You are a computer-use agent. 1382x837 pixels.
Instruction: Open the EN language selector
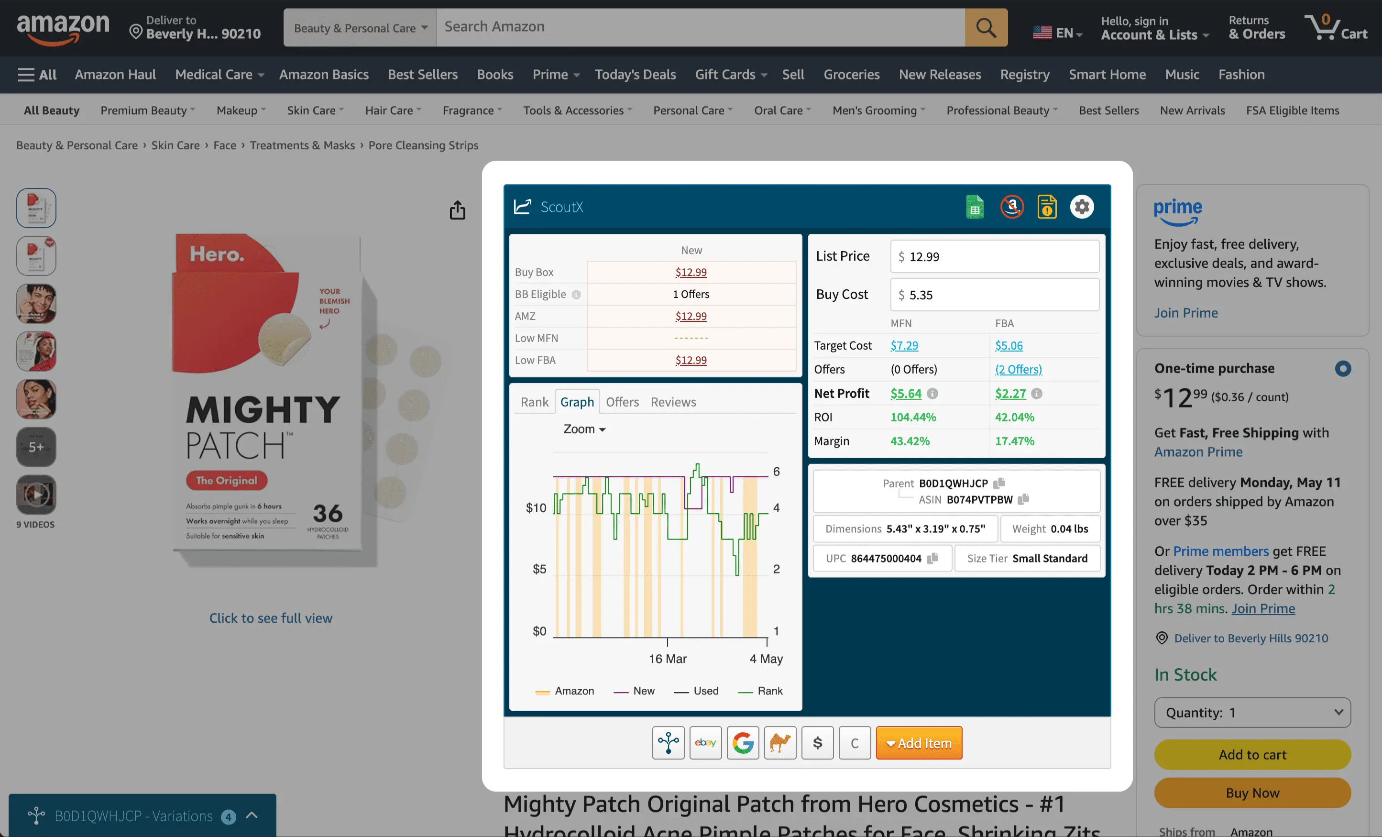1057,33
